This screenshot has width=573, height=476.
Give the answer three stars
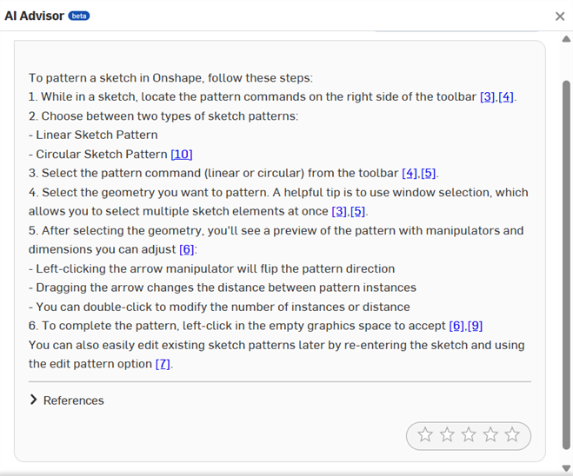469,435
